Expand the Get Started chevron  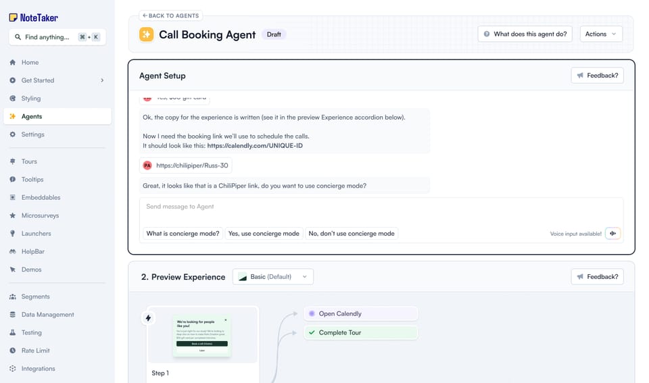pos(102,80)
